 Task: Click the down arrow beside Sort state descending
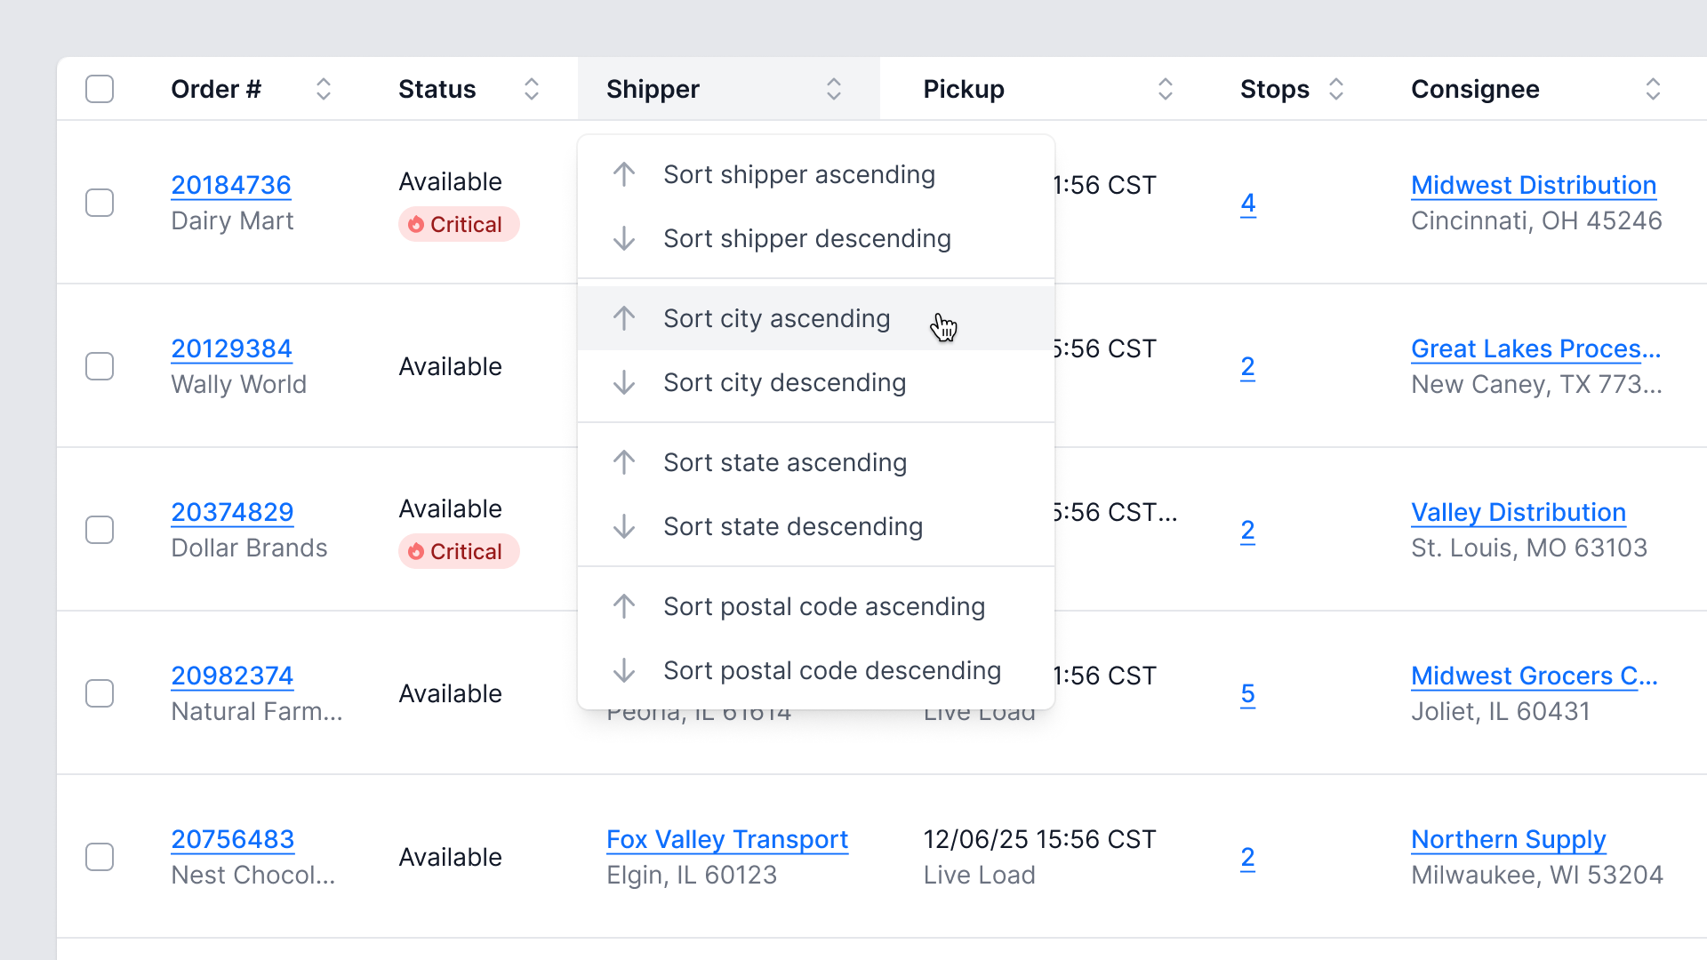coord(624,526)
